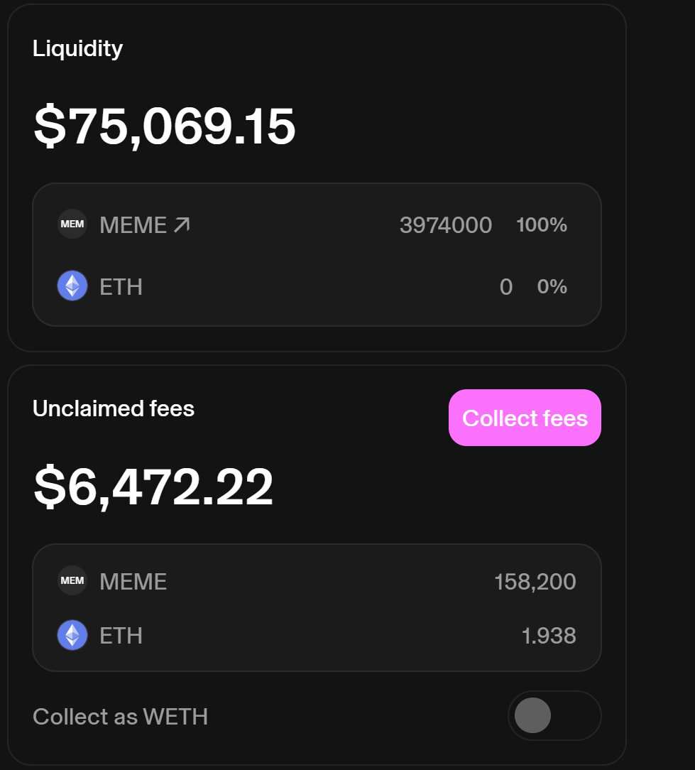Viewport: 695px width, 770px height.
Task: Click the 158,200 MEME fees amount
Action: click(535, 582)
